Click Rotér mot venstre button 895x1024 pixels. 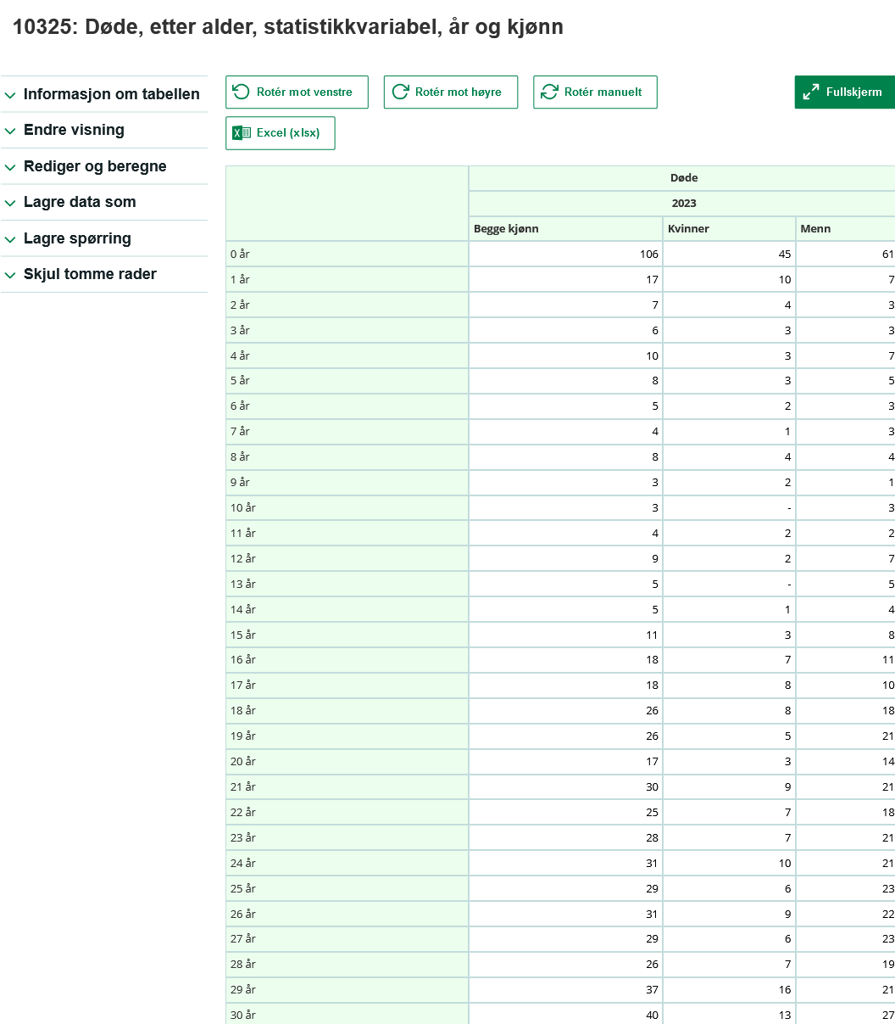coord(297,92)
